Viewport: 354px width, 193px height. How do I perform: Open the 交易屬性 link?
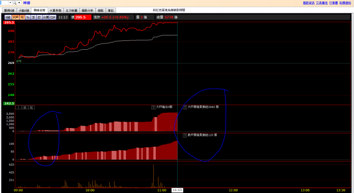click(322, 3)
